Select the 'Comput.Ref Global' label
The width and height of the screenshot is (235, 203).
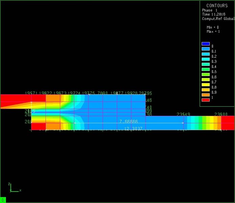218,19
